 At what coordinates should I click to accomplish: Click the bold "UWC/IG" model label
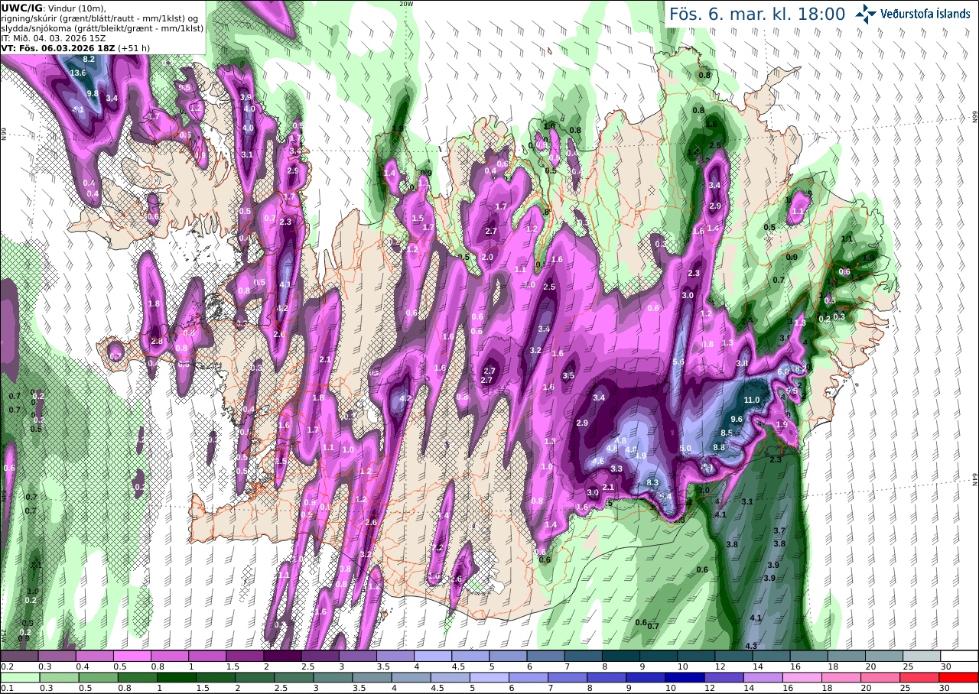pyautogui.click(x=21, y=8)
